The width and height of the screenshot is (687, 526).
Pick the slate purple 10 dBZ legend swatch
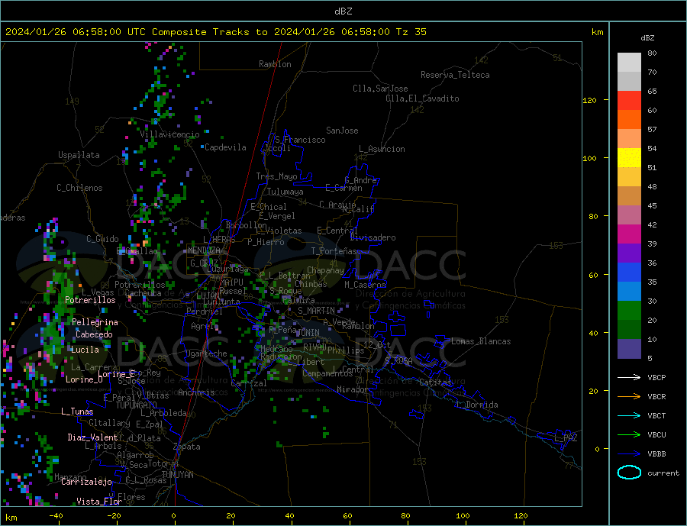[629, 348]
